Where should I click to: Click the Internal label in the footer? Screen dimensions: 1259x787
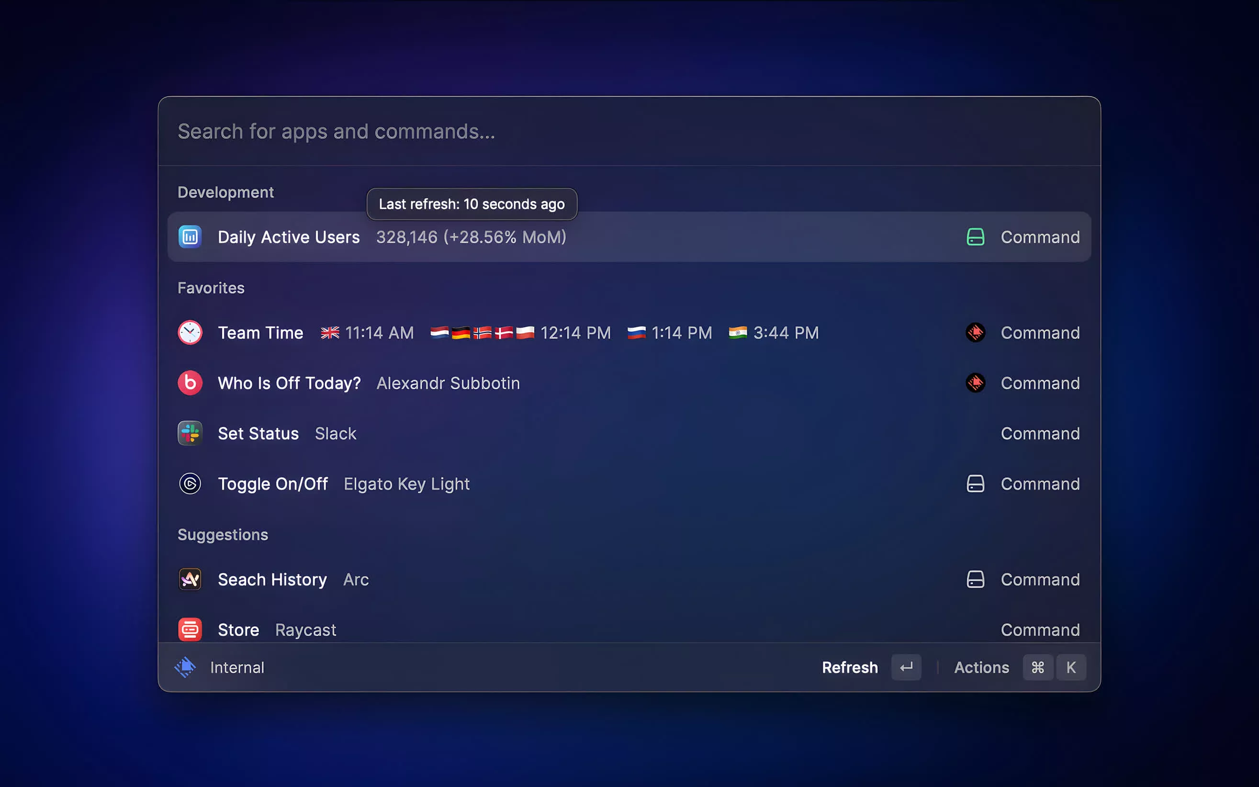237,667
